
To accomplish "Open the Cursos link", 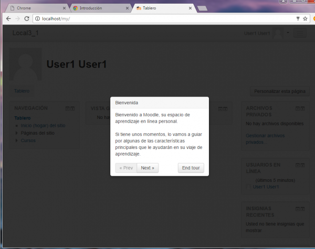I will pyautogui.click(x=28, y=140).
